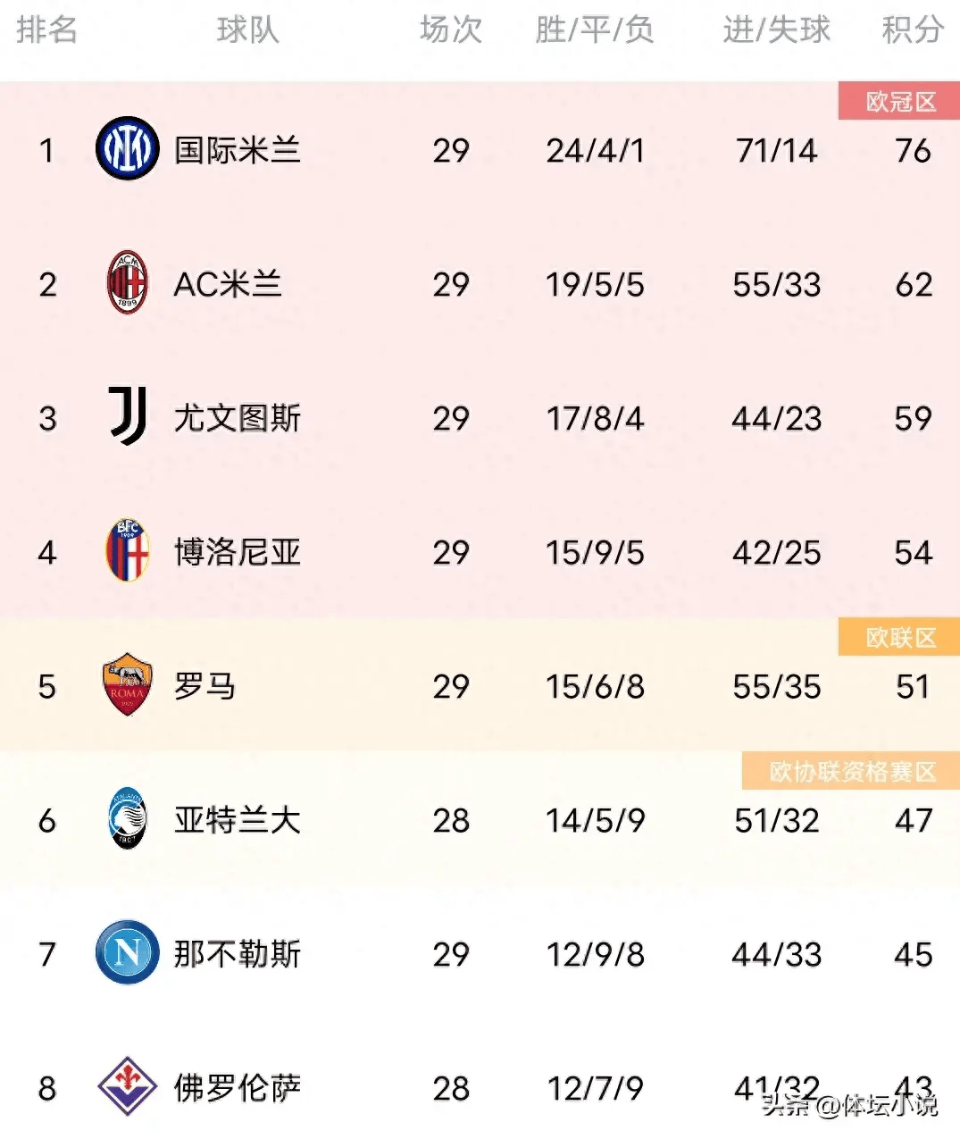Open the Fiorentina purple badge
This screenshot has height=1139, width=960.
127,1086
